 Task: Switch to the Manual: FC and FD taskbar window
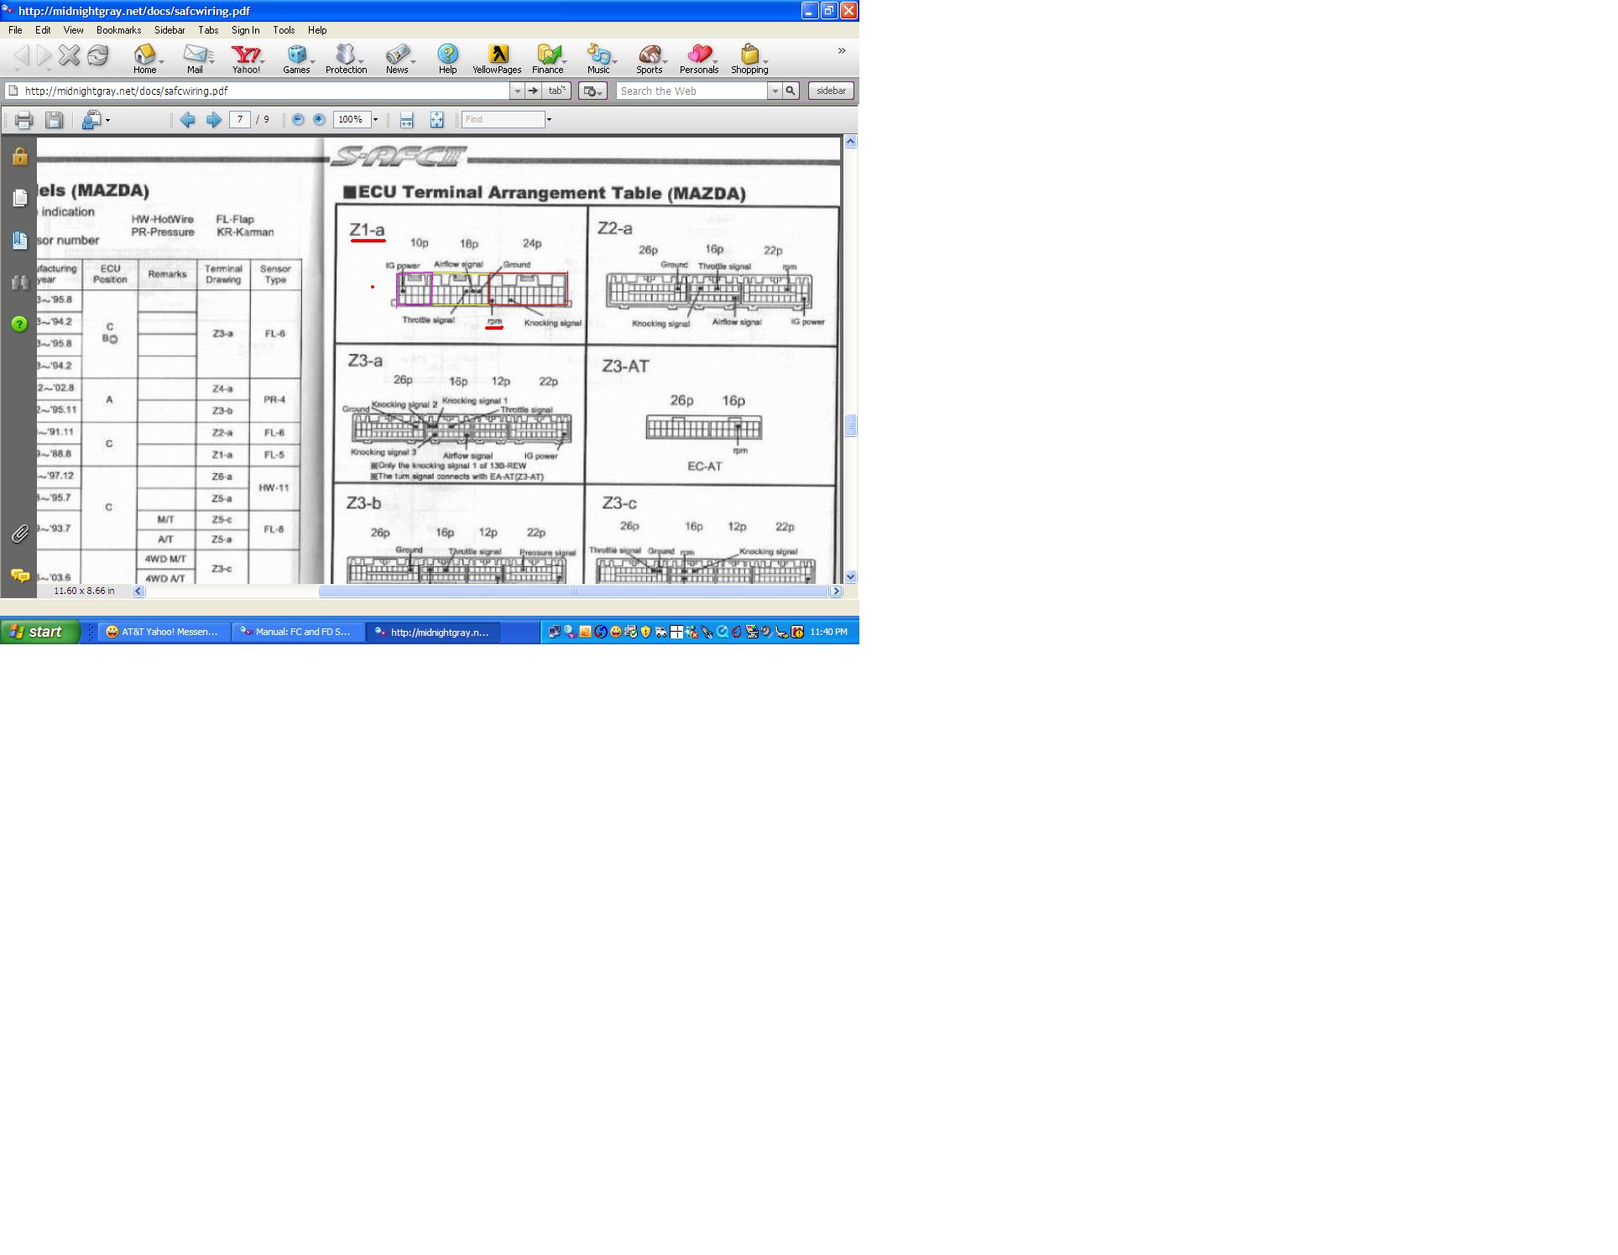click(298, 632)
